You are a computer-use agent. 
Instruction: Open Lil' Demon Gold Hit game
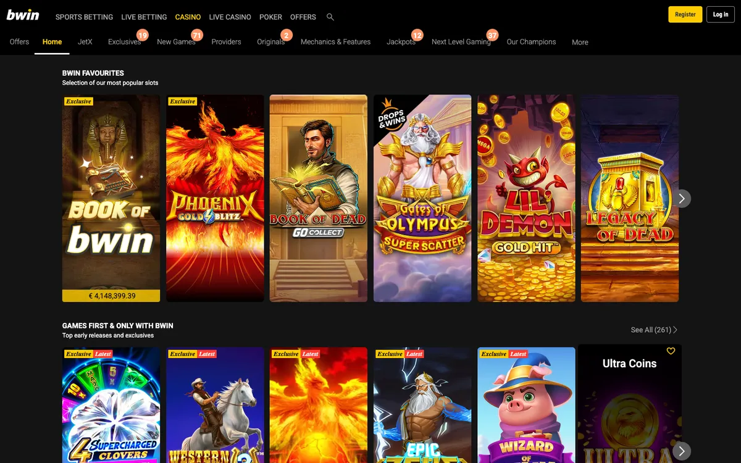pyautogui.click(x=526, y=198)
